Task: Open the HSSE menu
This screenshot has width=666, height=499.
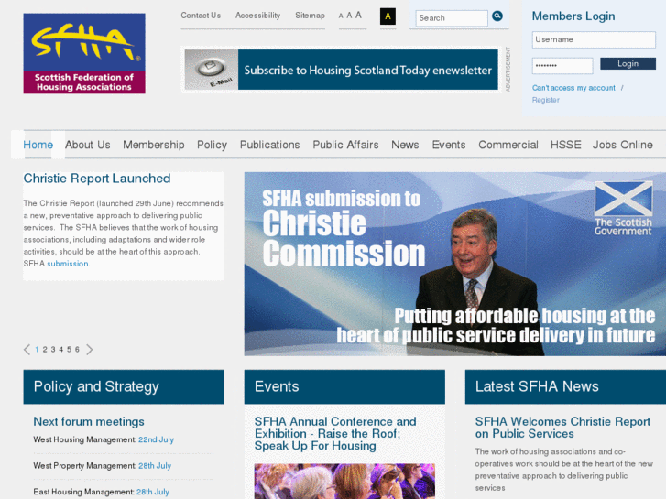Action: pyautogui.click(x=566, y=145)
